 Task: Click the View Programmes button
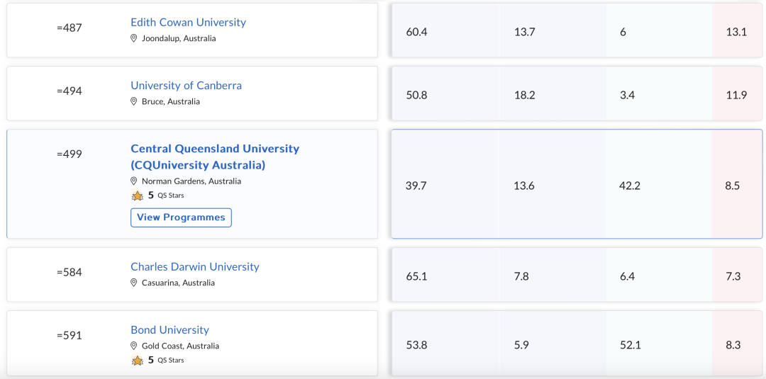182,217
